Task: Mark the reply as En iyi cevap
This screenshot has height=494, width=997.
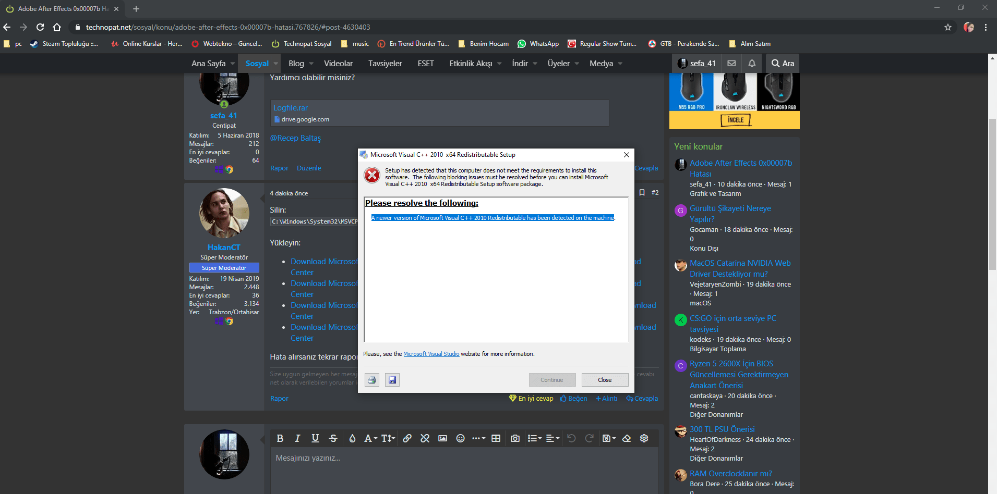Action: tap(531, 399)
